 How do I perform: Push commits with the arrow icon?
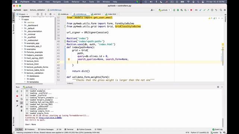pyautogui.click(x=208, y=10)
